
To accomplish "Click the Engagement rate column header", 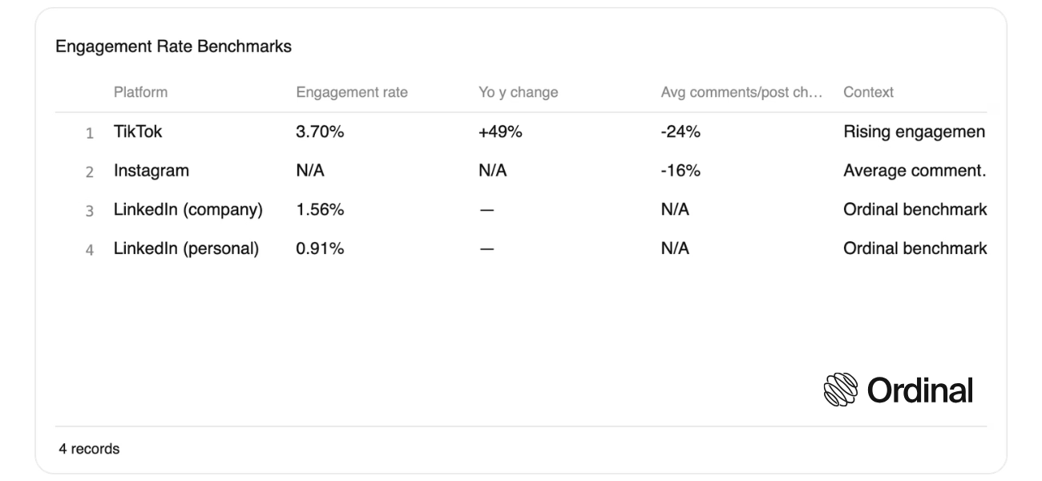I will click(x=352, y=92).
